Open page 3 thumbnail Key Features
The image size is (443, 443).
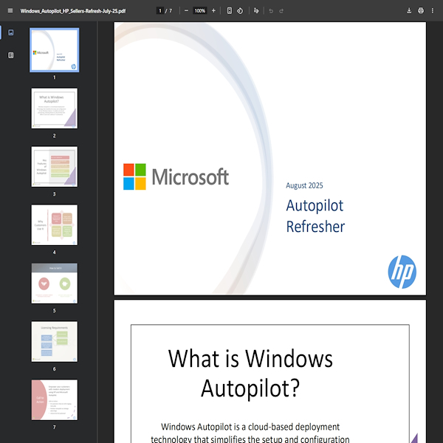pos(54,167)
